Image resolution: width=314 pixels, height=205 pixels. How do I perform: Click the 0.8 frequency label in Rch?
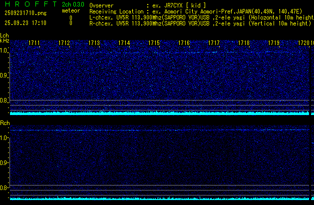click(4, 188)
